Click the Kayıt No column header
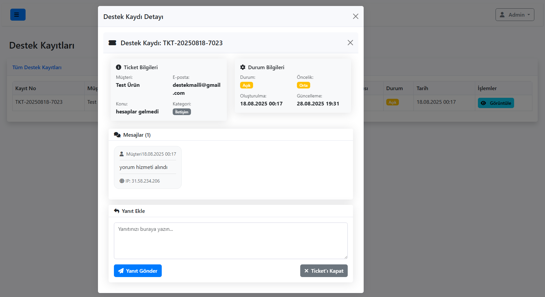The image size is (545, 297). [26, 88]
